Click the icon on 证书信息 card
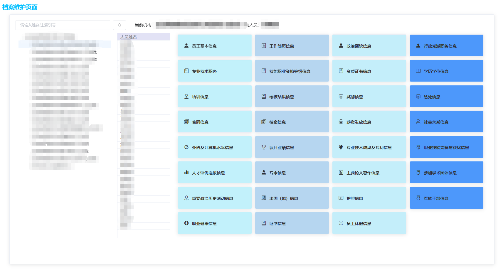This screenshot has height=270, width=503. tap(264, 223)
